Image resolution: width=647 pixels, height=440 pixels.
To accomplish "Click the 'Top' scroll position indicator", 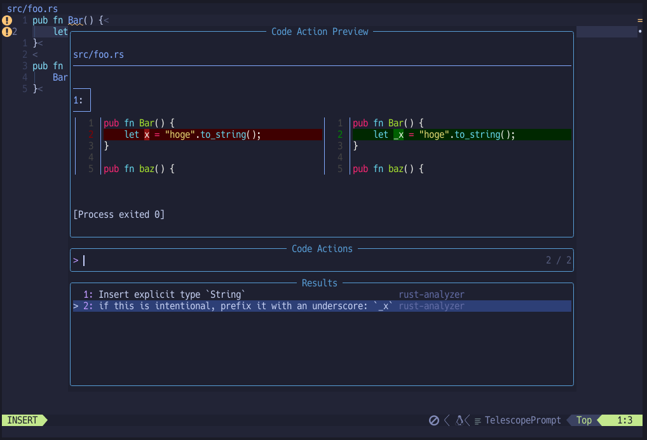I will 583,420.
